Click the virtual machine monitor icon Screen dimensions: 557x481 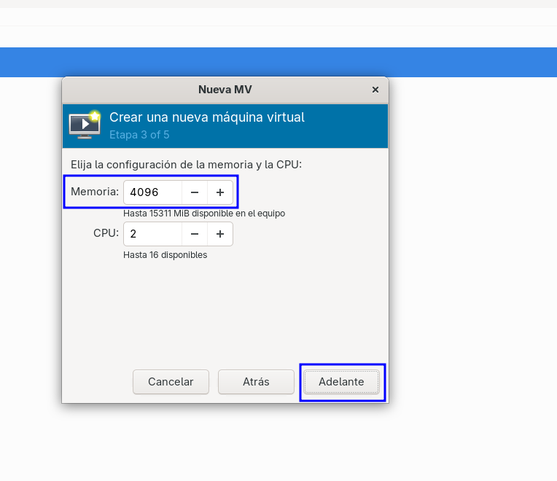coord(85,124)
